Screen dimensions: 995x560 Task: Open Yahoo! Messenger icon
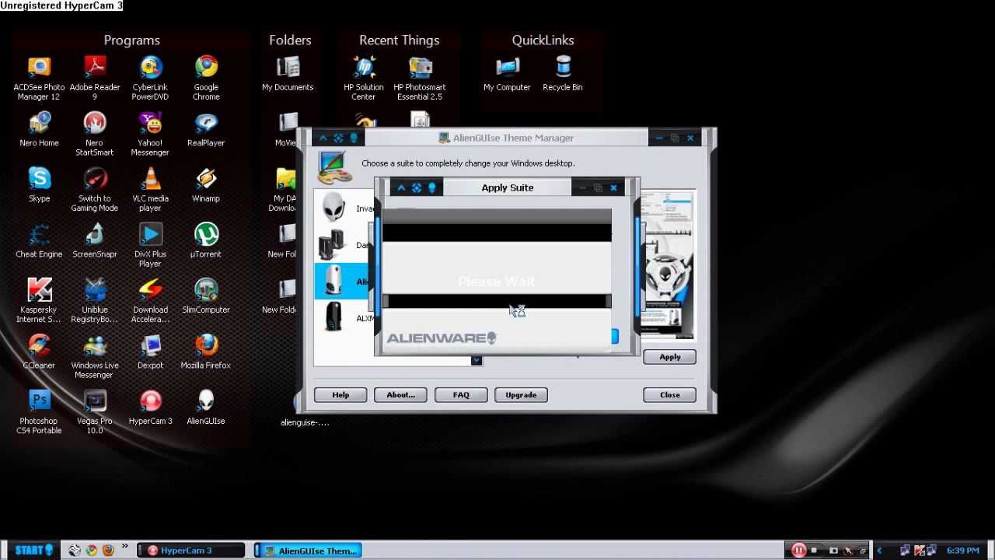point(150,134)
